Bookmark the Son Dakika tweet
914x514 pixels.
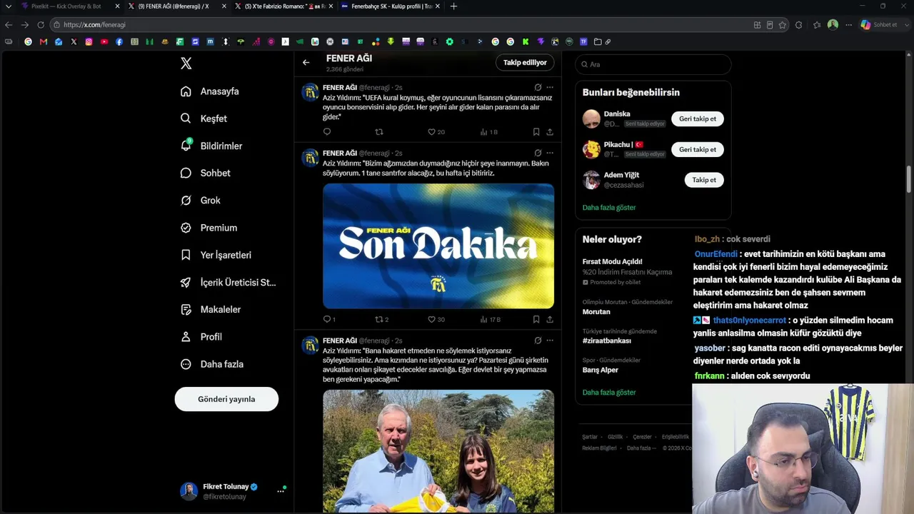pyautogui.click(x=536, y=319)
